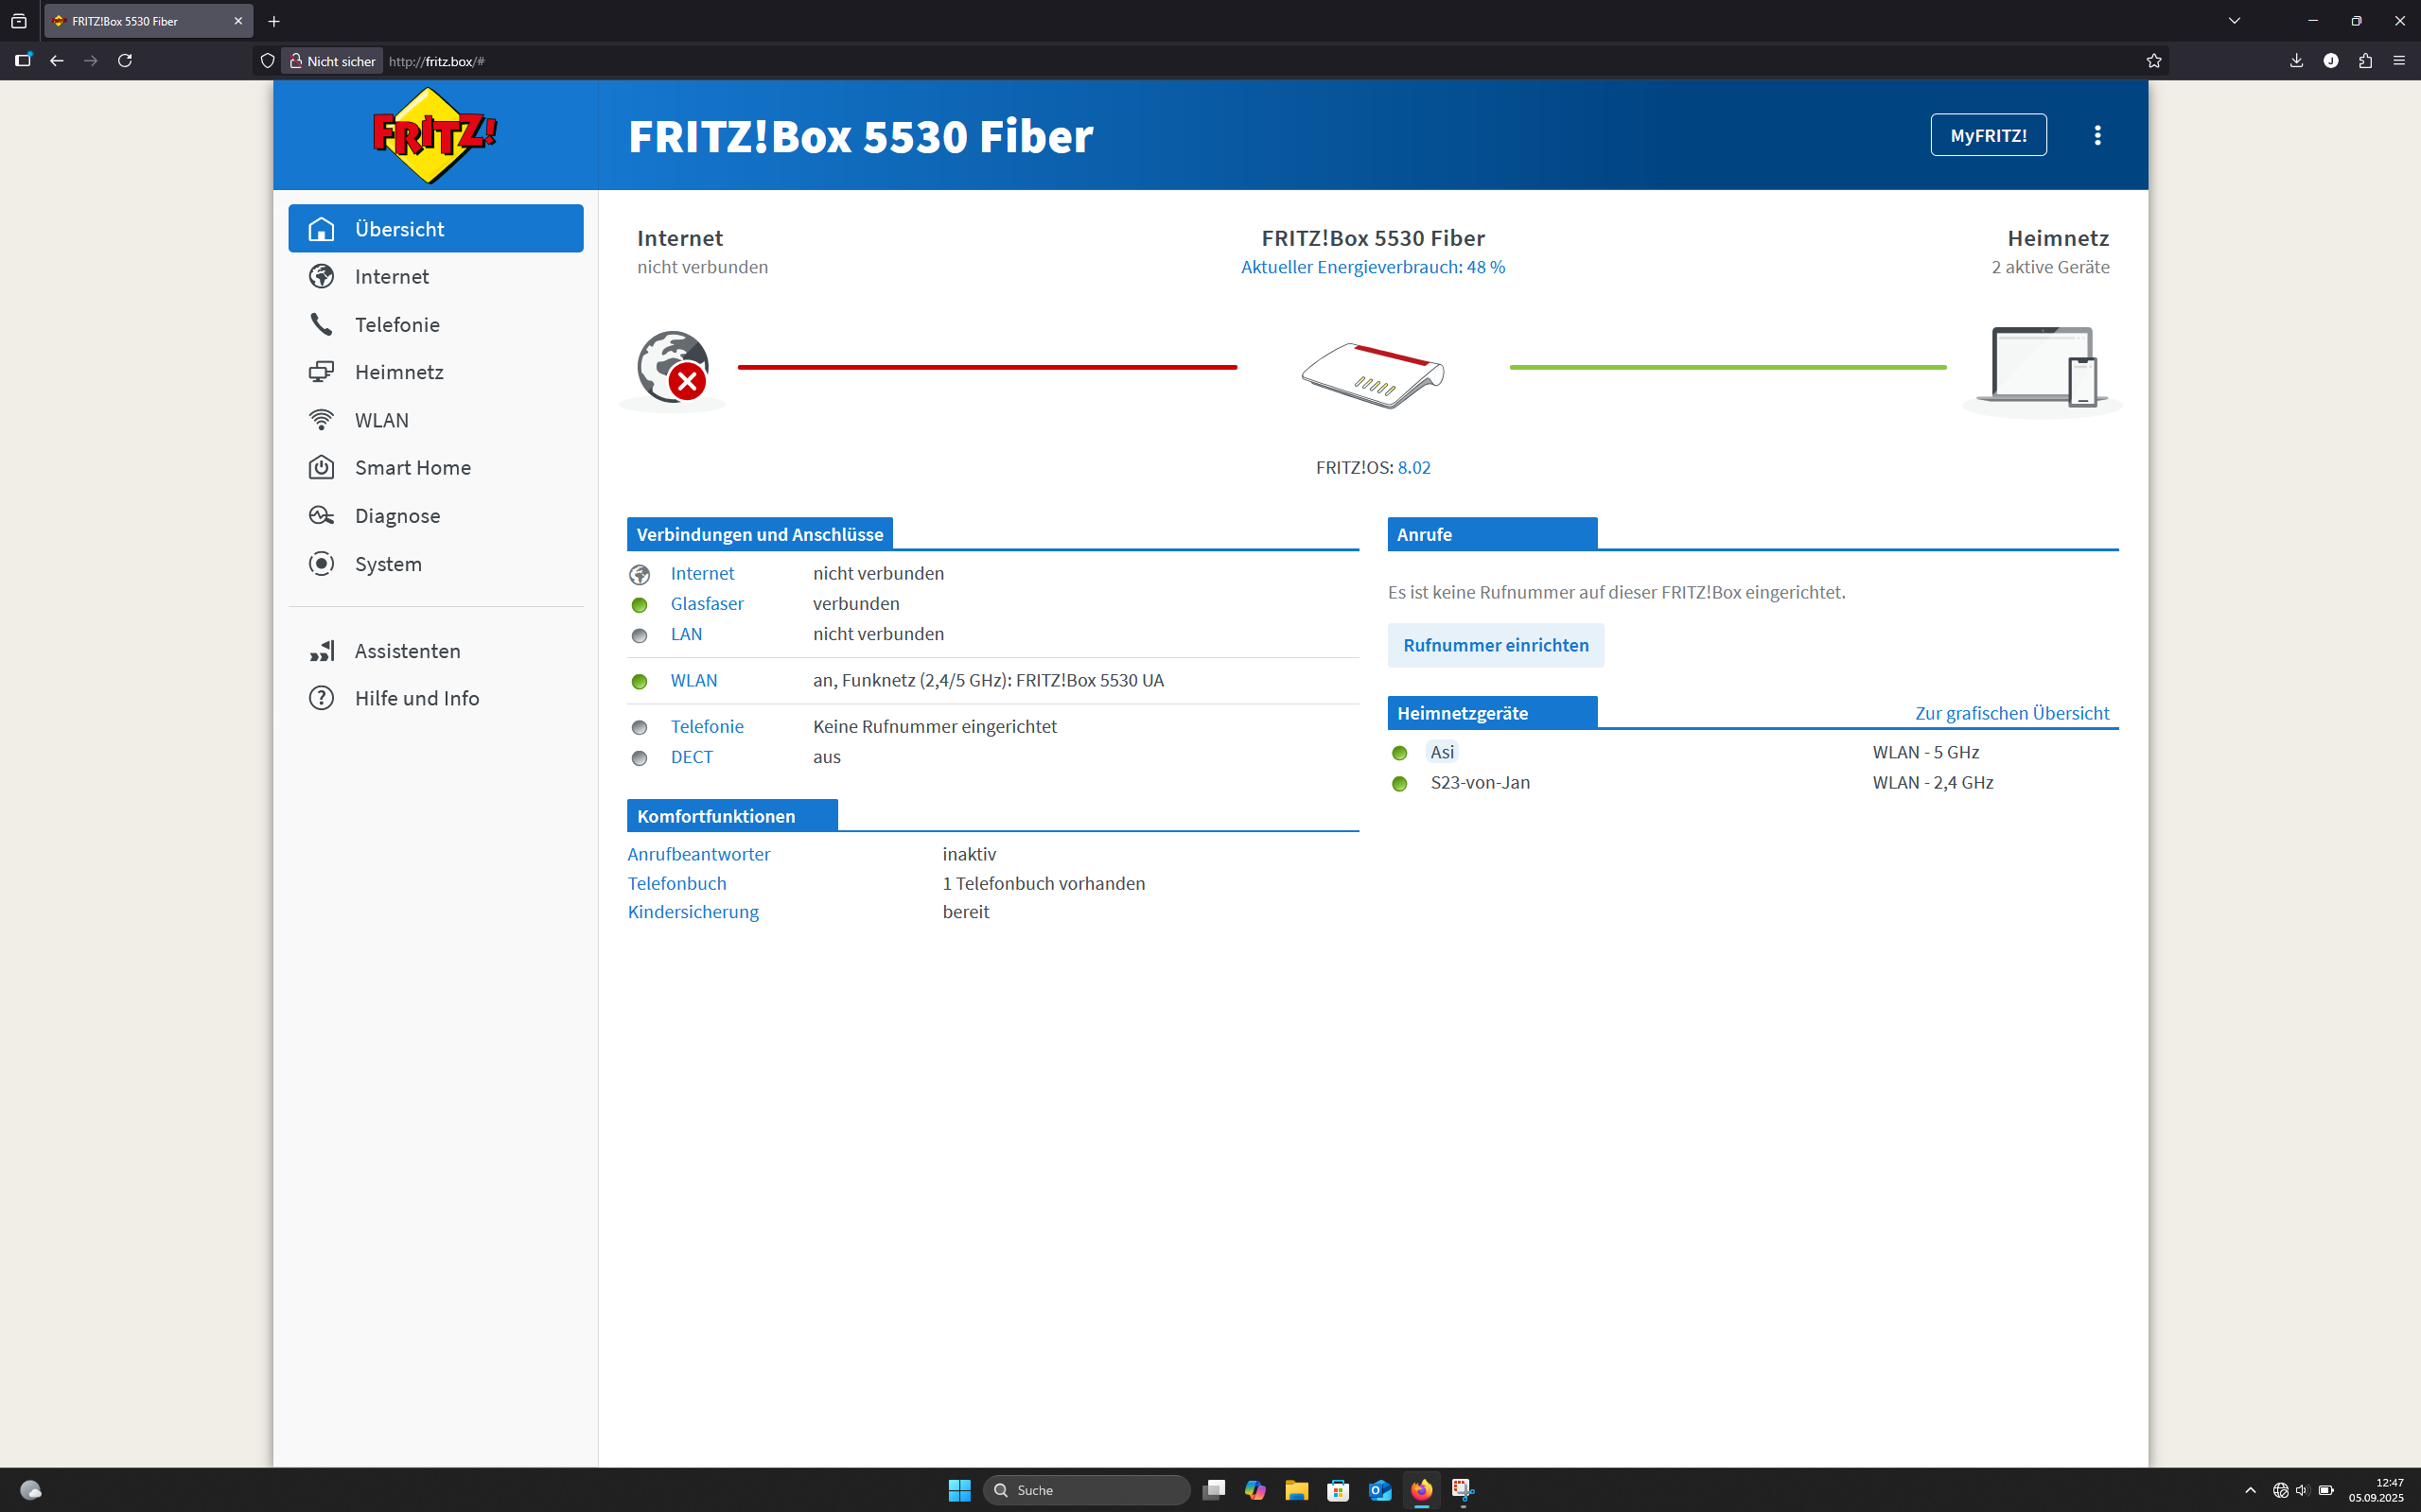Open Outlook from the taskbar

[1379, 1490]
